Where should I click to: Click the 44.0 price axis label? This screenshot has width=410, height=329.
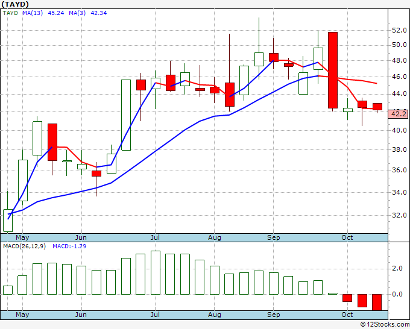[399, 93]
